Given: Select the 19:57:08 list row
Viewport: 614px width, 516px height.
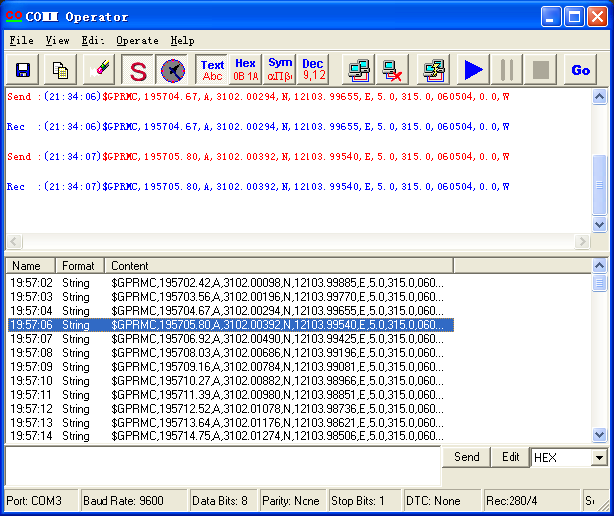Looking at the screenshot, I should pos(231,353).
